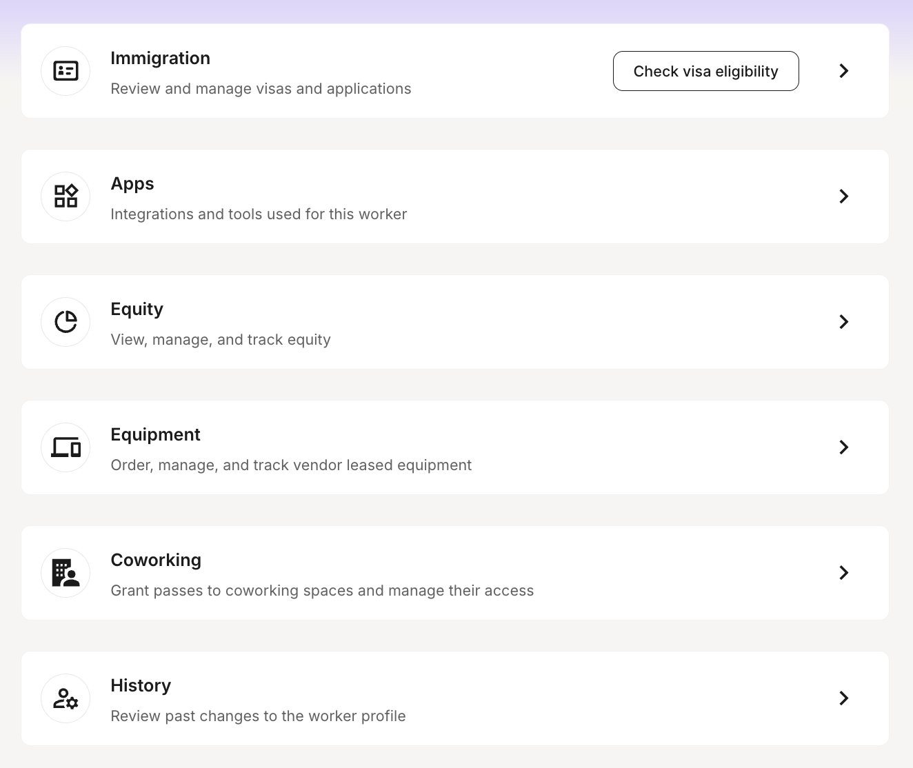Open Equipment section via chevron arrow
This screenshot has height=768, width=913.
coord(843,447)
